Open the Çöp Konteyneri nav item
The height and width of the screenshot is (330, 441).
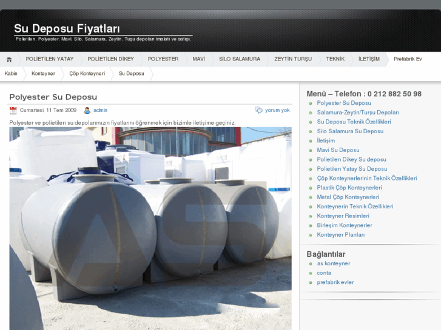(87, 74)
